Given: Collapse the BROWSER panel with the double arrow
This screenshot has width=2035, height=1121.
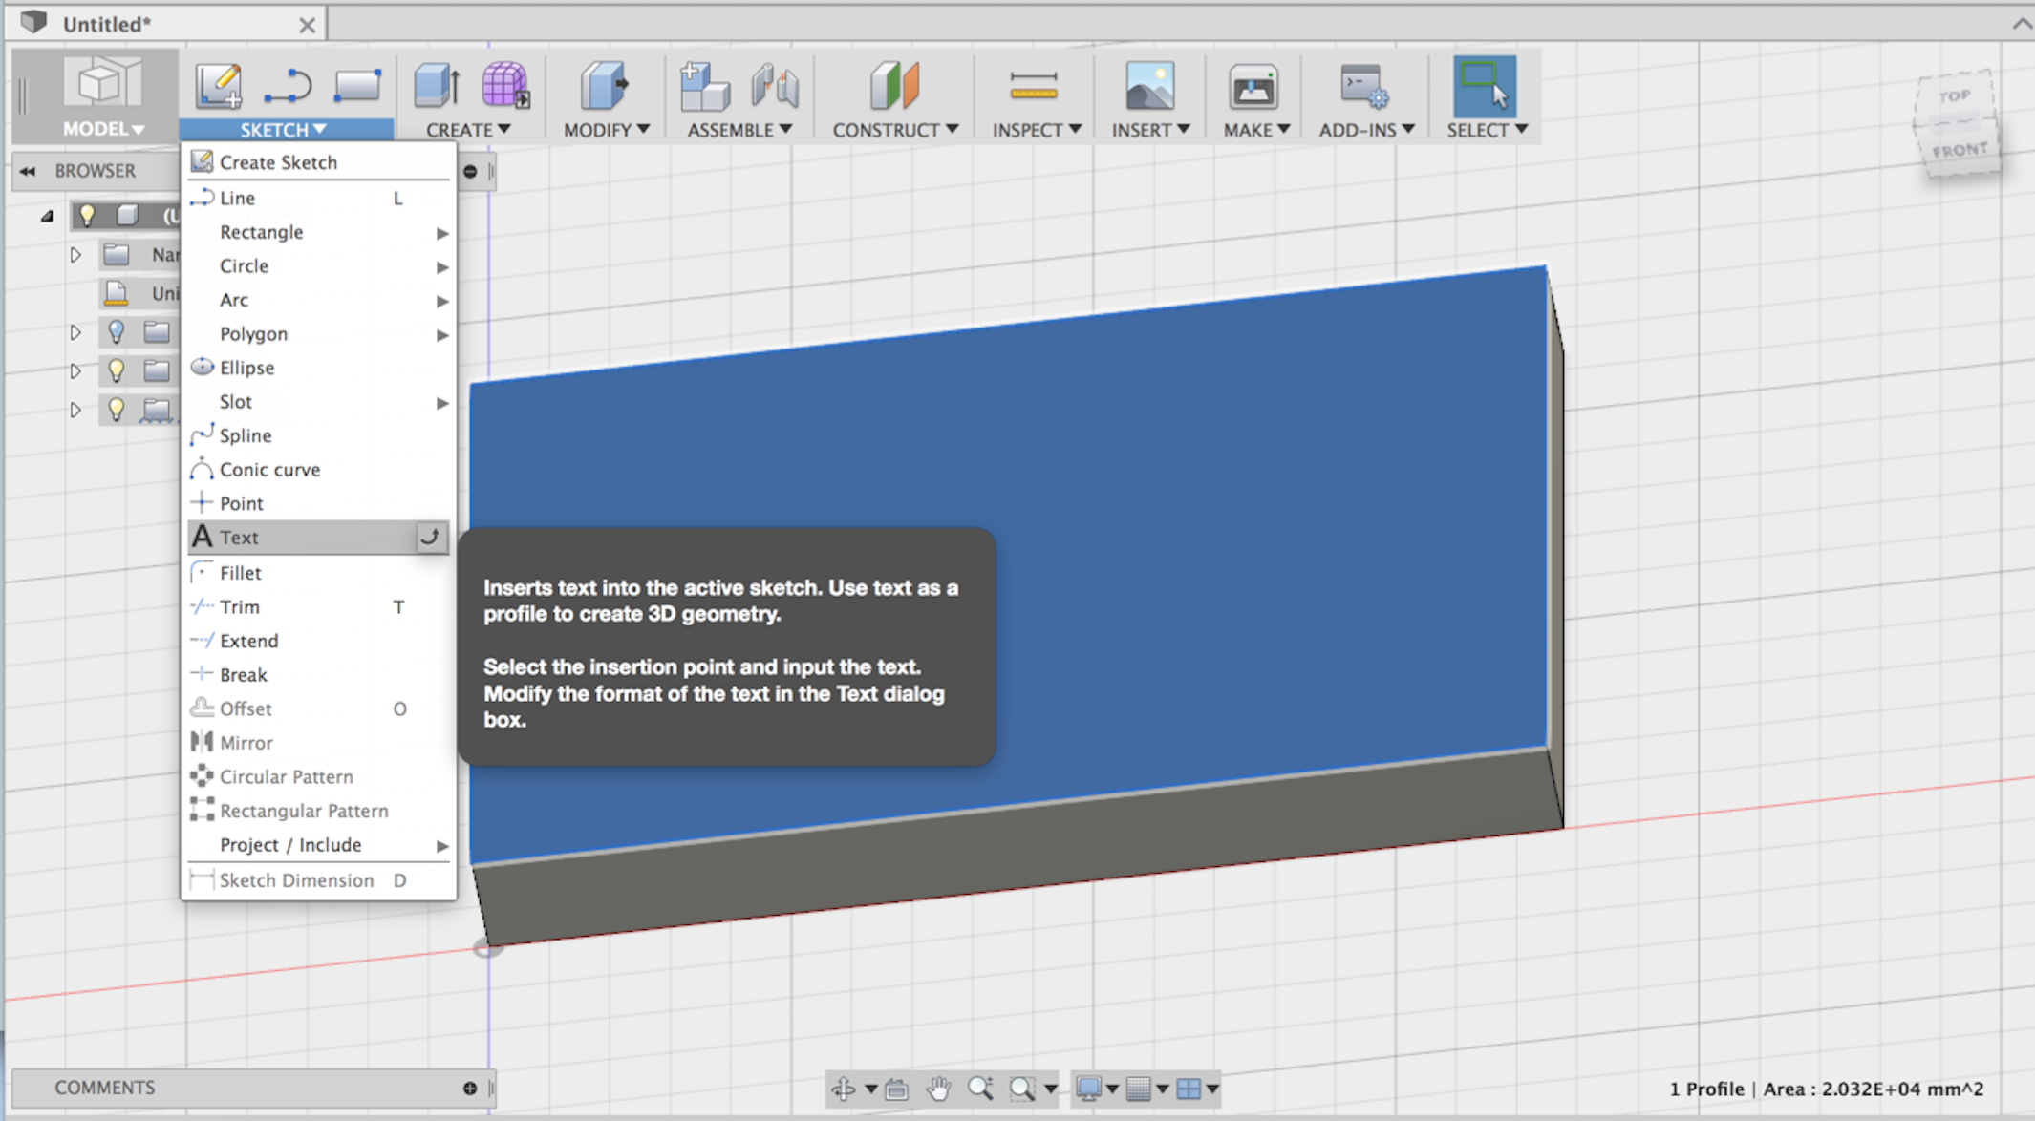Looking at the screenshot, I should pos(28,172).
